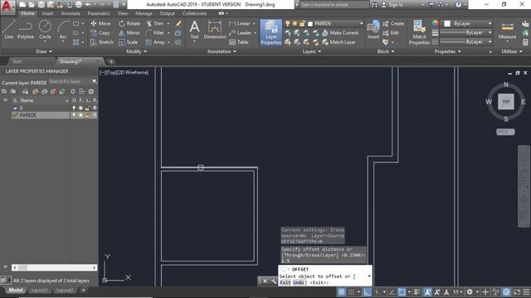Open Layer Properties from the ribbon
531x298 pixels.
[271, 32]
